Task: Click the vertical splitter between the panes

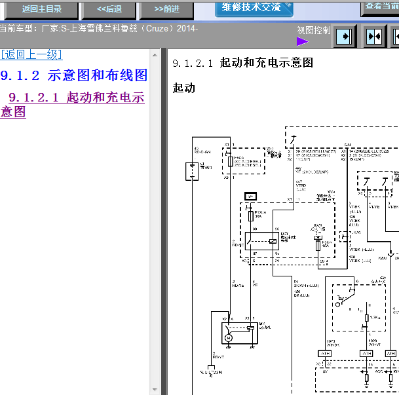Action: [164, 221]
